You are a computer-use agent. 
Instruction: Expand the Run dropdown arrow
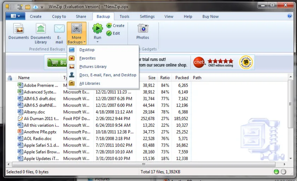pyautogui.click(x=97, y=42)
